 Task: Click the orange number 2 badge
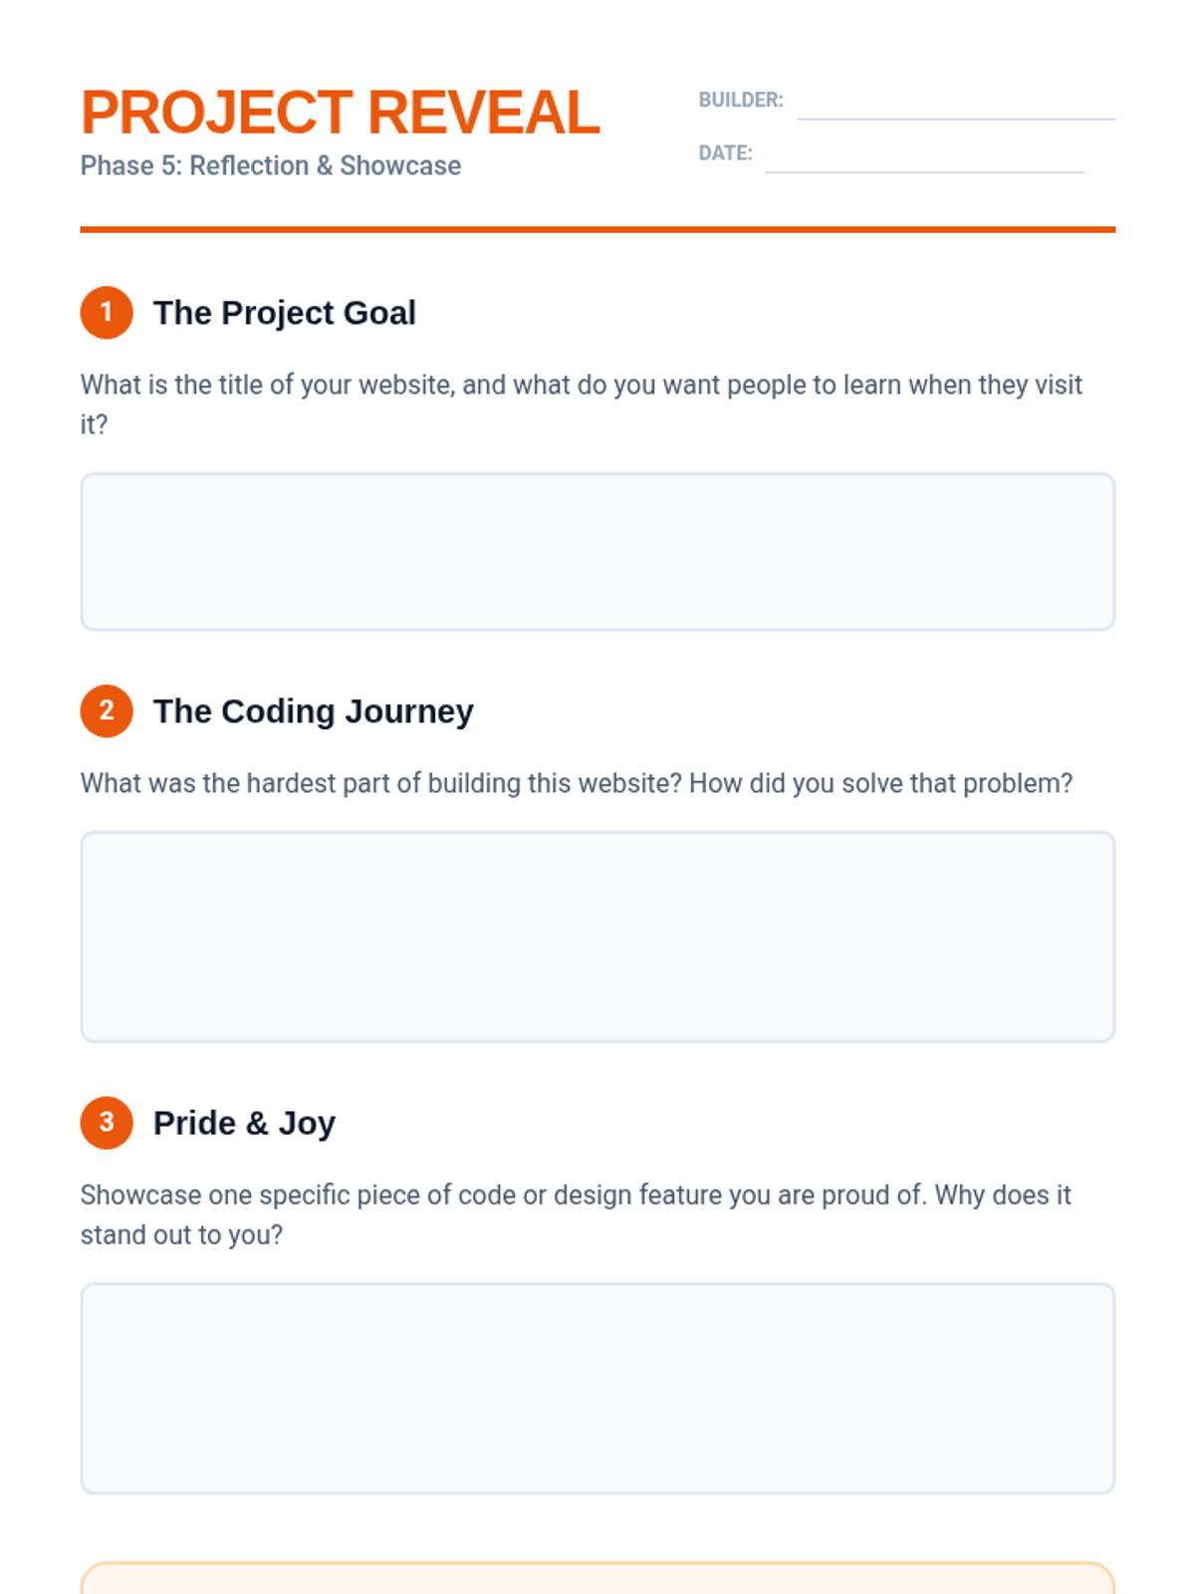tap(107, 711)
